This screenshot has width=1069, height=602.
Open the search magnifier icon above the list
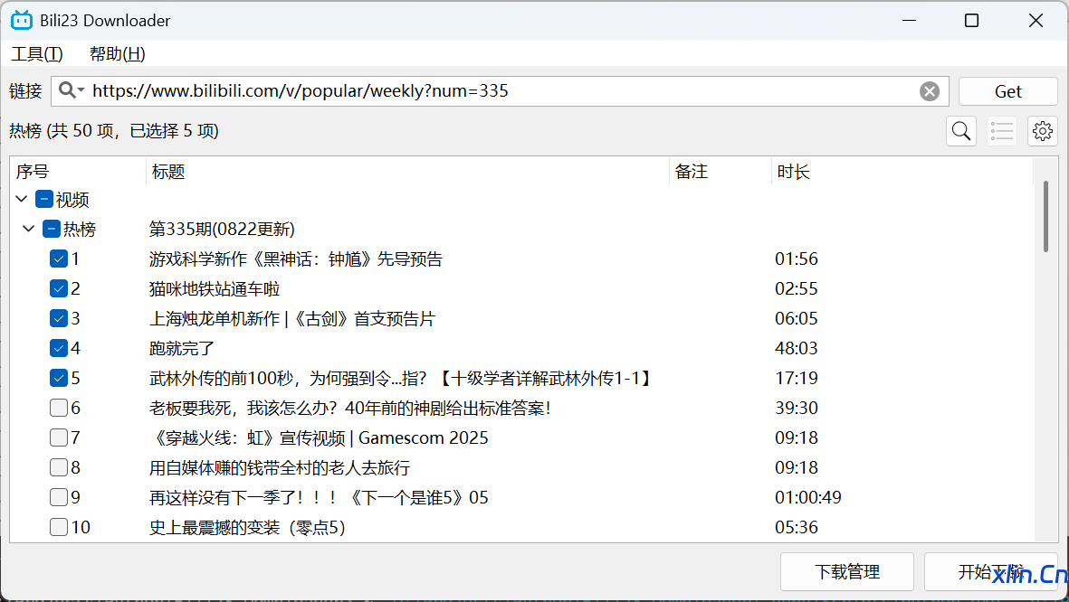tap(961, 131)
